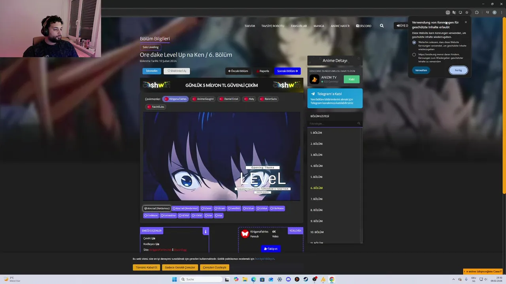Viewport: 506px width, 284px height.
Task: Bookmark this page with the star icon
Action: pos(466,12)
